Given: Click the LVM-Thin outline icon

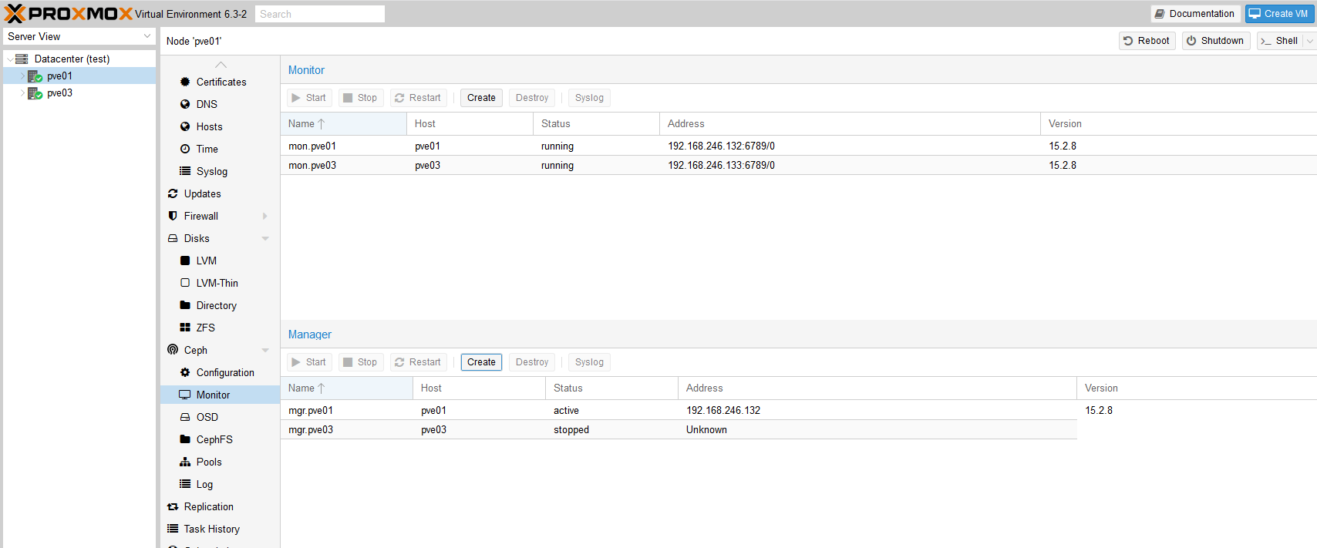Looking at the screenshot, I should [x=185, y=283].
